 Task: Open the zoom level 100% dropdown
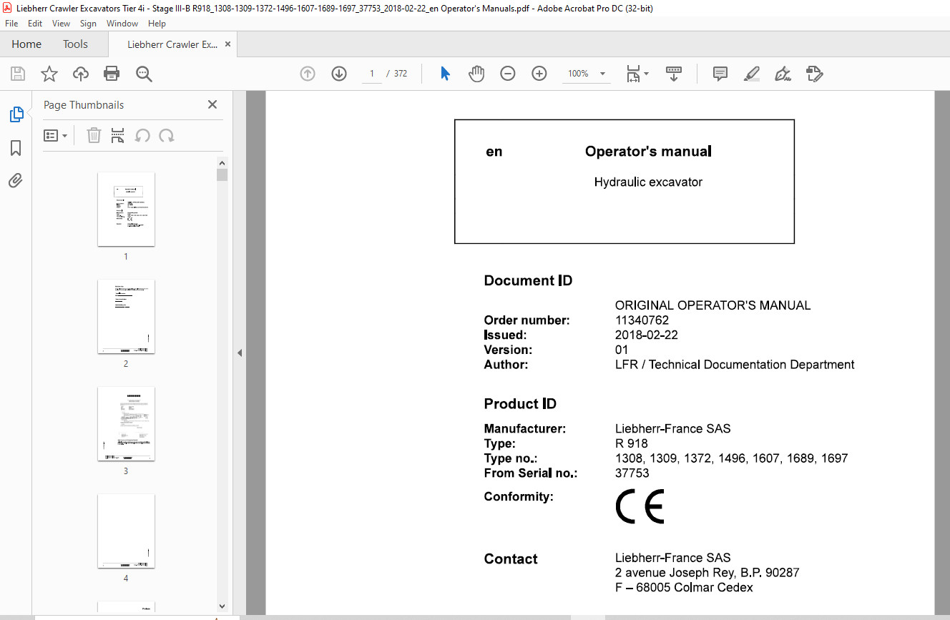point(587,74)
